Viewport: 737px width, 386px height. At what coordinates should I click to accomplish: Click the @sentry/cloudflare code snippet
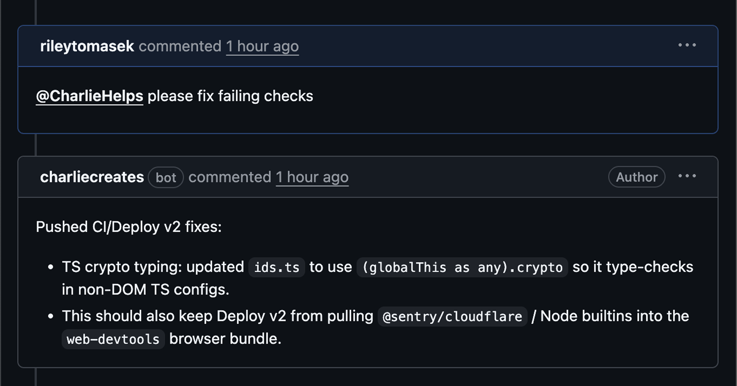pos(452,317)
